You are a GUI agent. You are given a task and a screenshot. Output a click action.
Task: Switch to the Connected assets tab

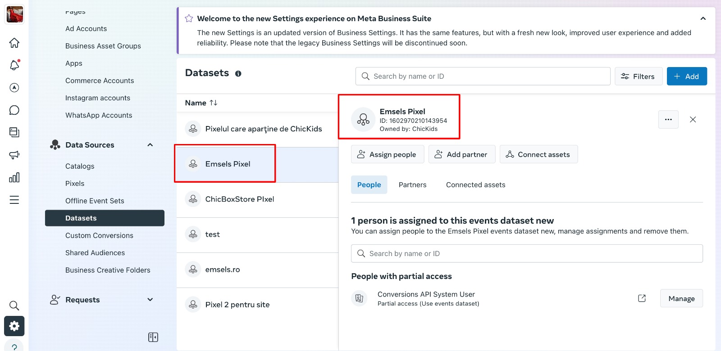475,185
